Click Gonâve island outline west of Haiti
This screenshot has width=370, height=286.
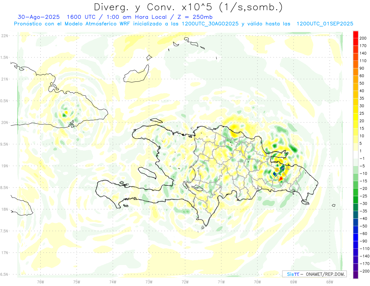click(x=147, y=173)
